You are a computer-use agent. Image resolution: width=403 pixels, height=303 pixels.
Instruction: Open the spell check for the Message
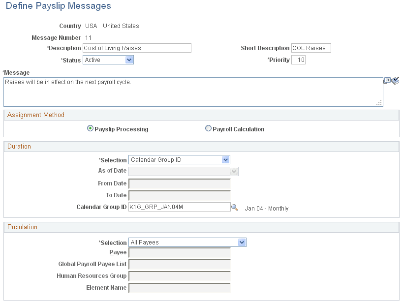point(395,81)
